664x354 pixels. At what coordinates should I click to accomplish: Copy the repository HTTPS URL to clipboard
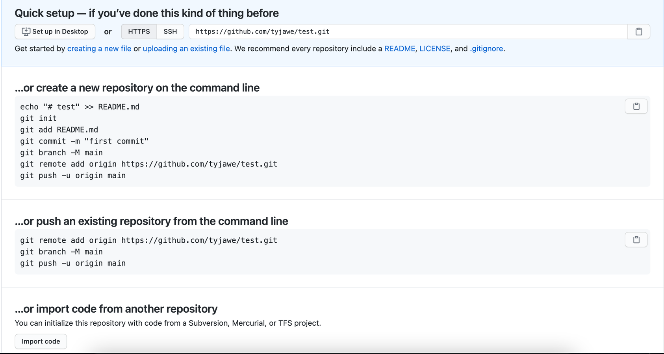coord(639,31)
